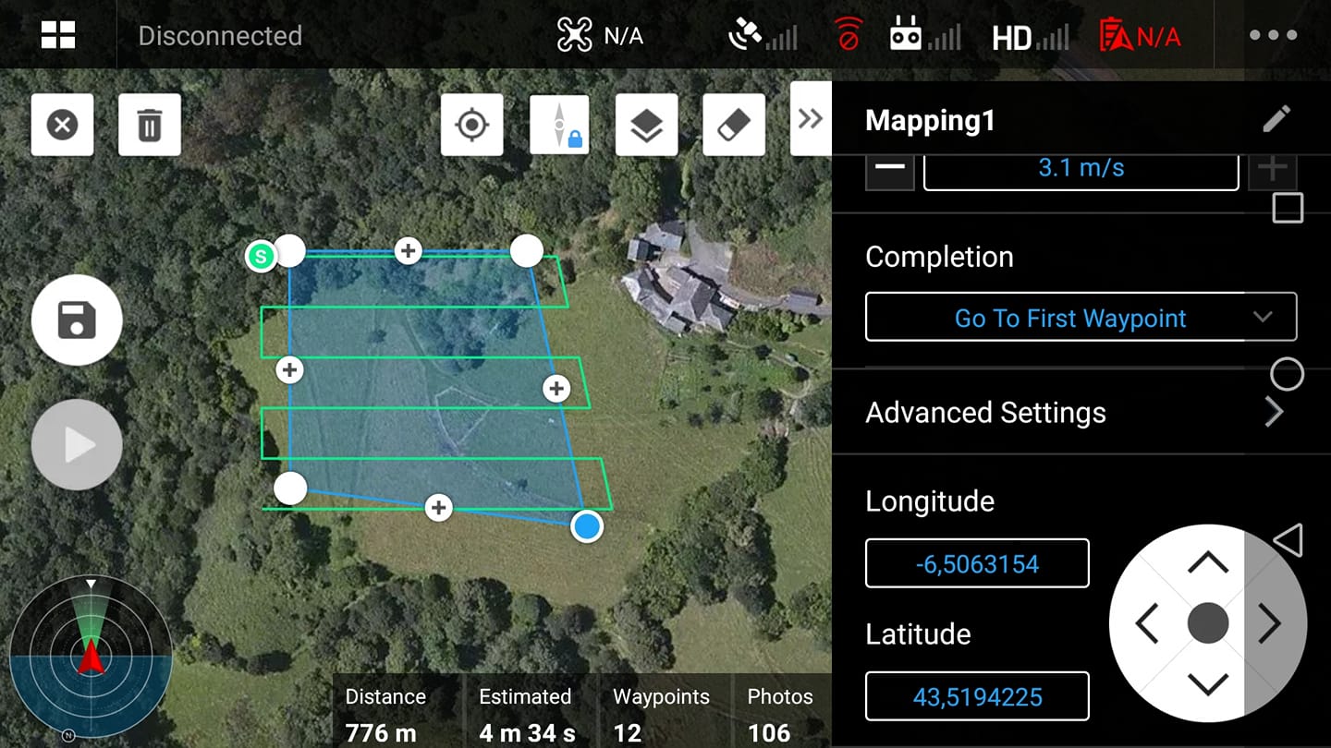The image size is (1331, 748).
Task: Center the map on current location
Action: tap(471, 125)
